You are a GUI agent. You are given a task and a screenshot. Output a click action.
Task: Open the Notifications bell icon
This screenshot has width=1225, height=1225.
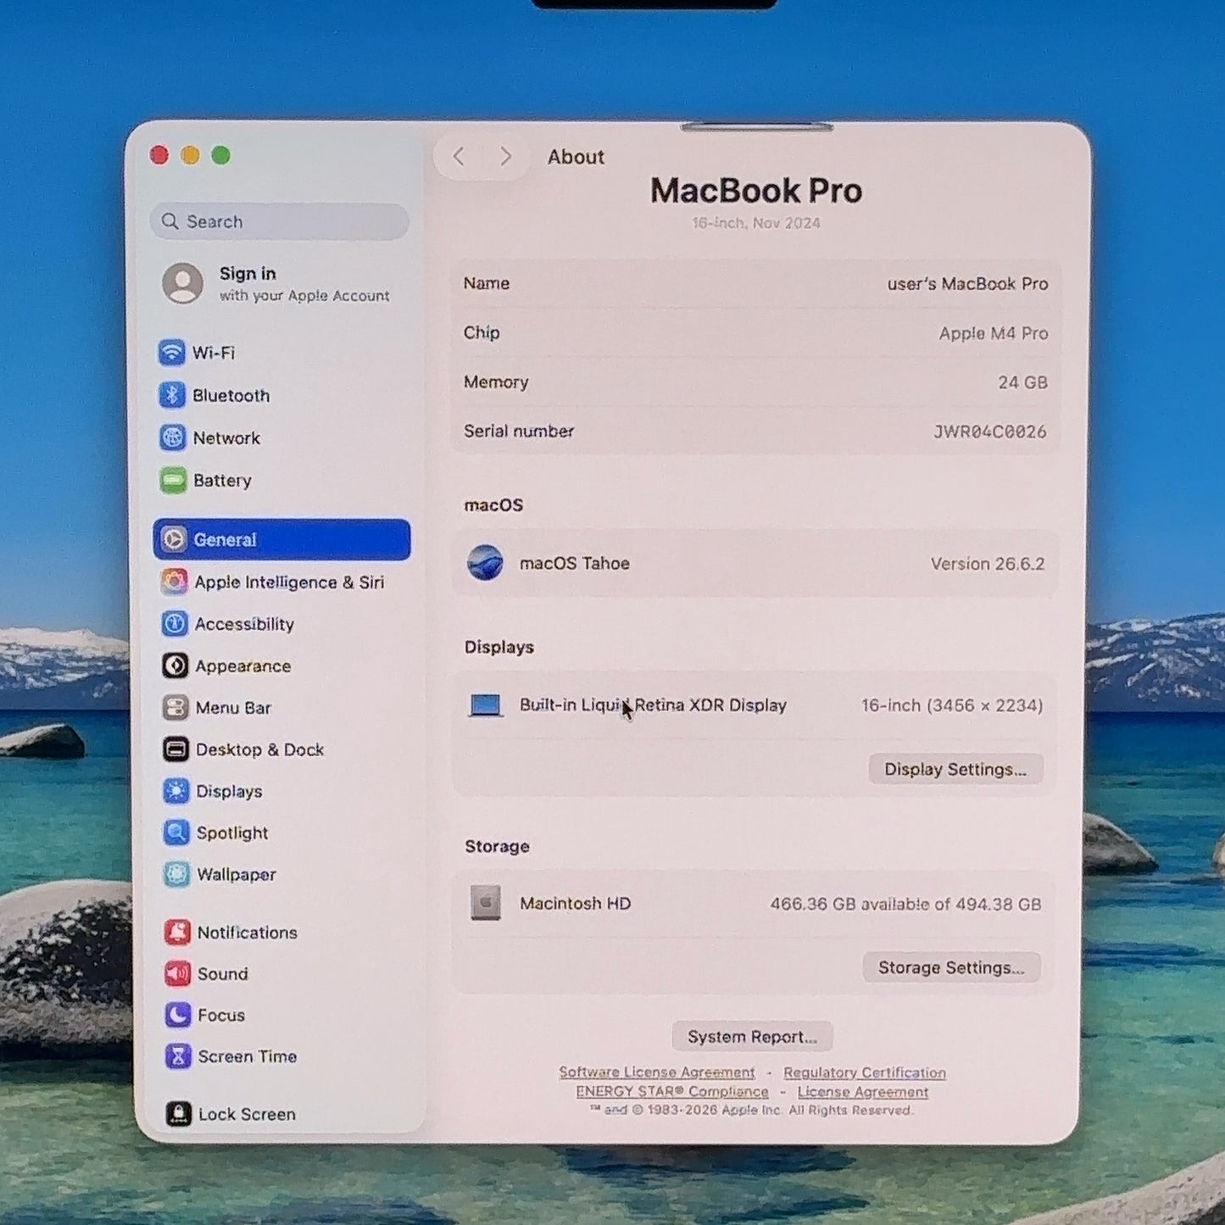177,932
